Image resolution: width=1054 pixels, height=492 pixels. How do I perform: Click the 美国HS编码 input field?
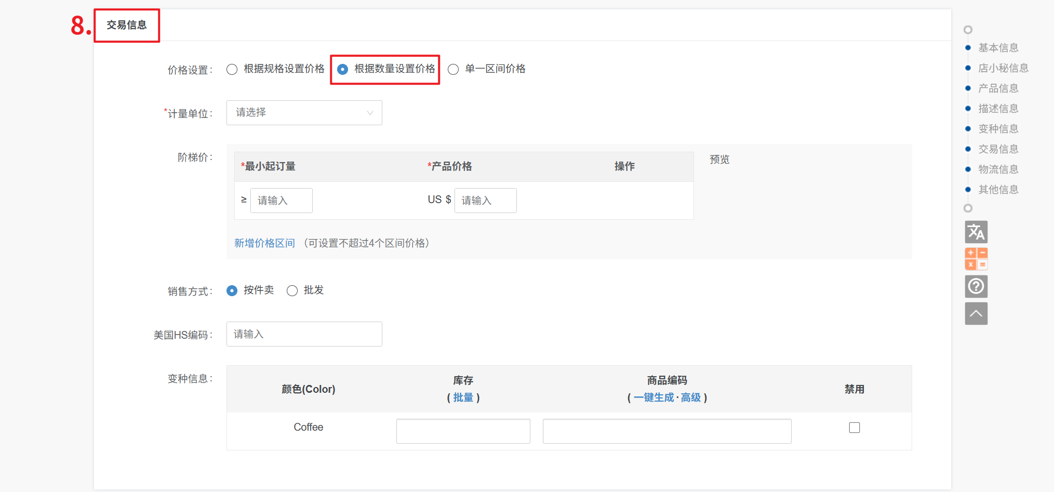304,334
